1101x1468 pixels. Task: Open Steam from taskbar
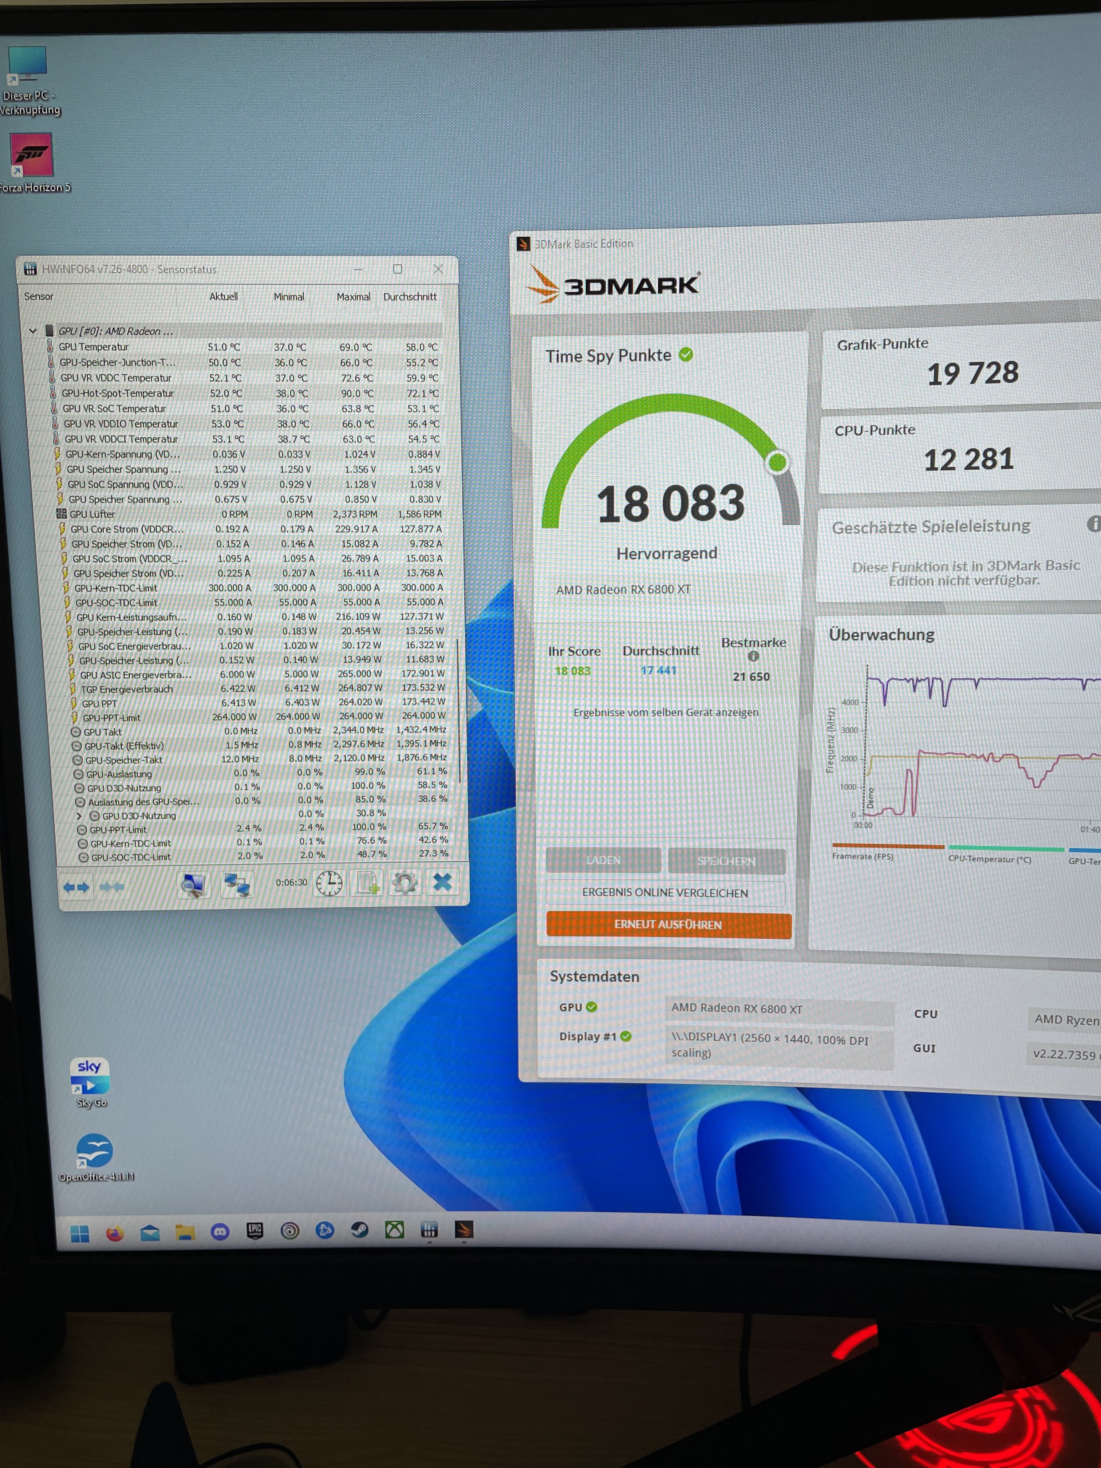click(359, 1230)
